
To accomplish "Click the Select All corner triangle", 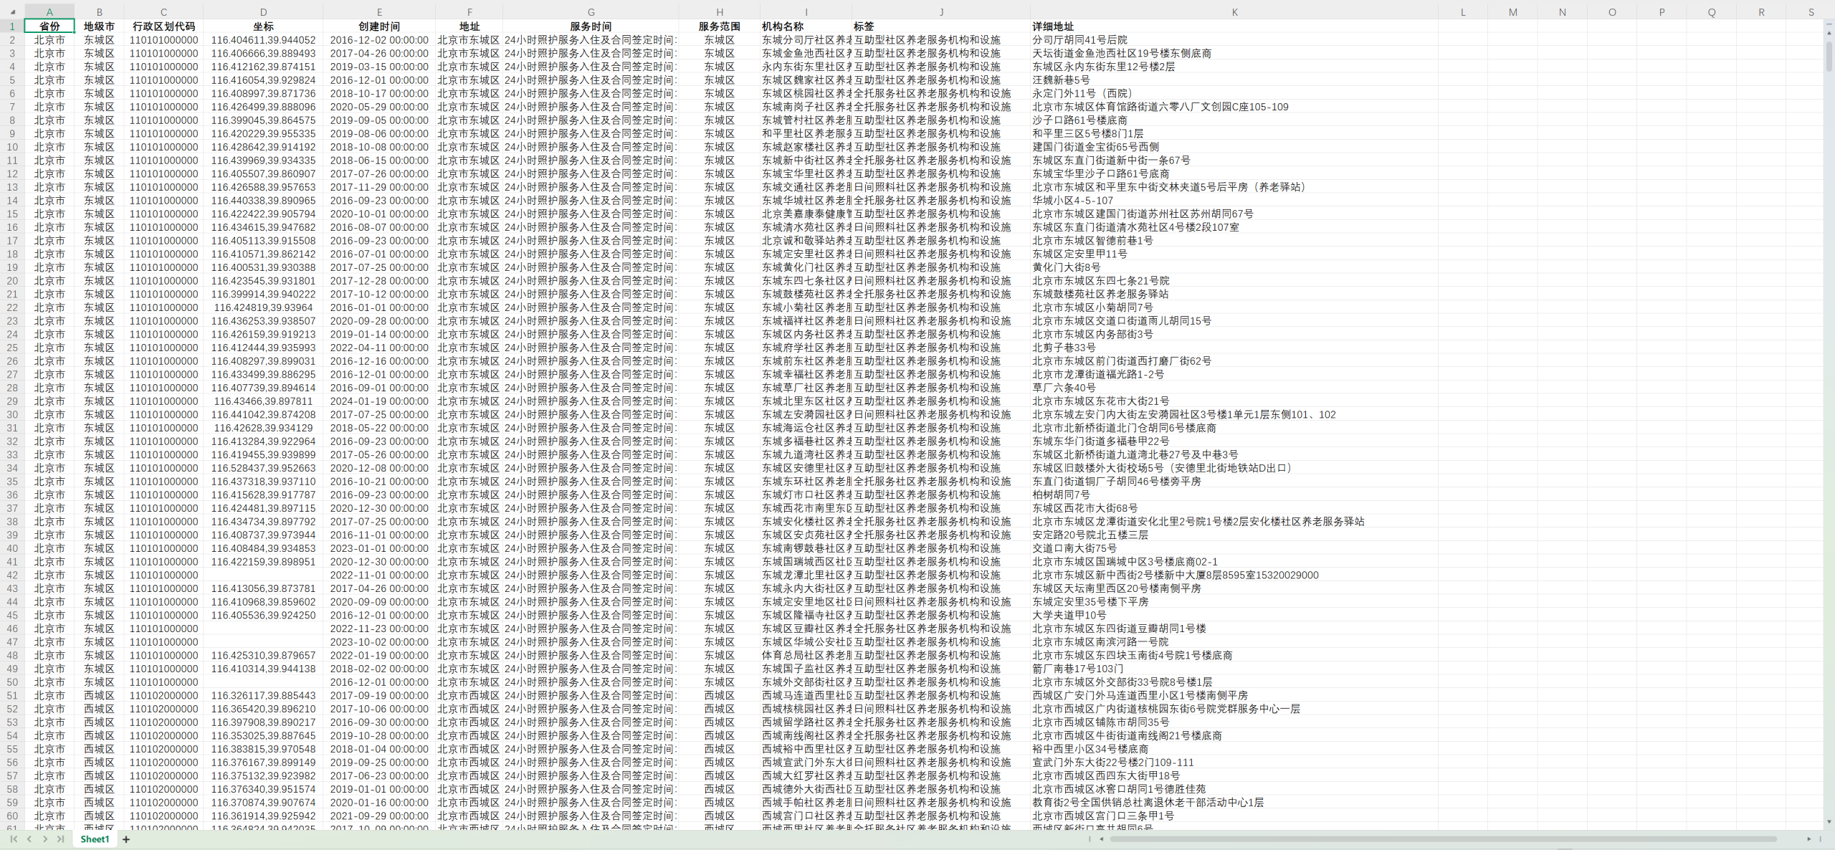I will pos(12,12).
